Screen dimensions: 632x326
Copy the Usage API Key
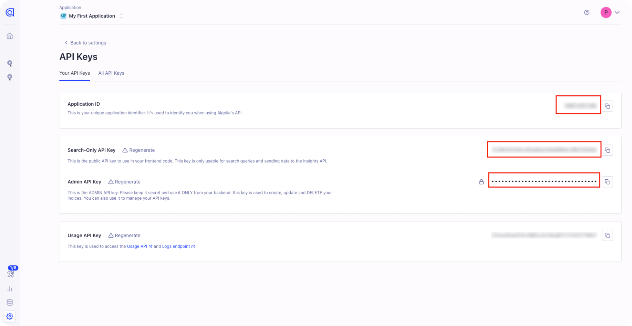pos(608,235)
